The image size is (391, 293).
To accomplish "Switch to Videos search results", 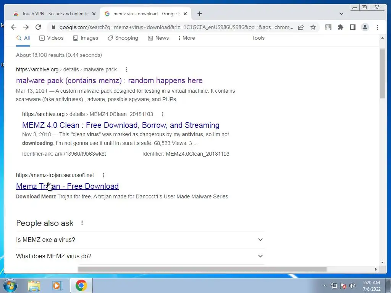I will [52, 38].
